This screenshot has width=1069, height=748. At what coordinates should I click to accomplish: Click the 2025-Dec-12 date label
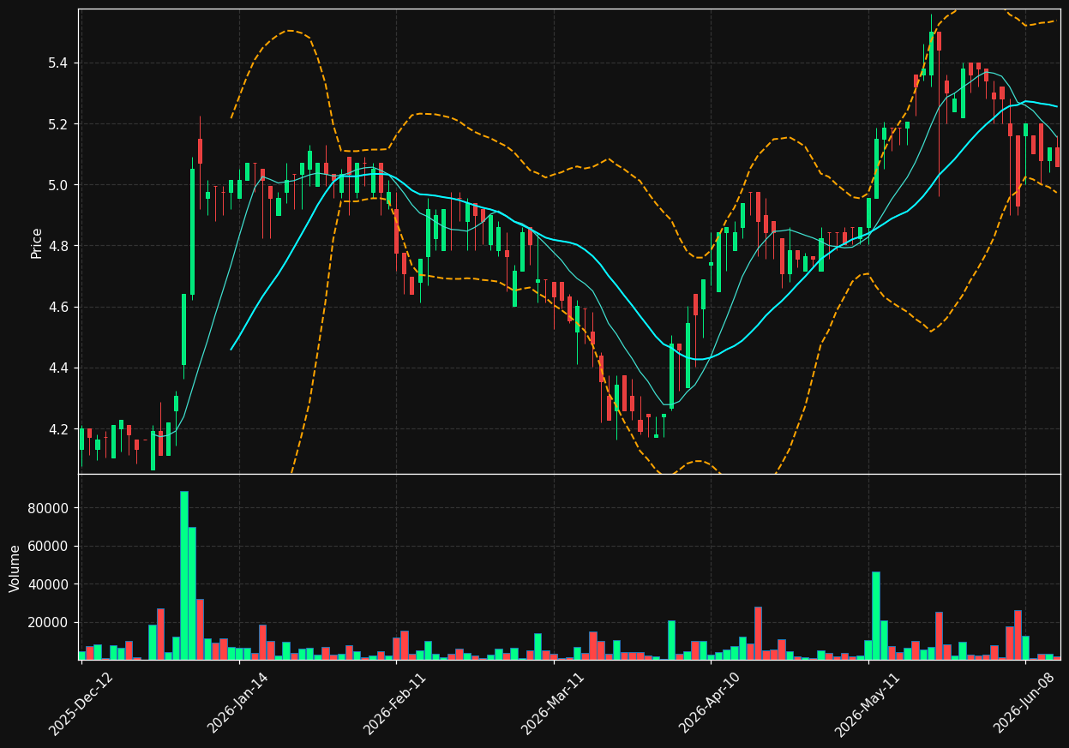81,703
